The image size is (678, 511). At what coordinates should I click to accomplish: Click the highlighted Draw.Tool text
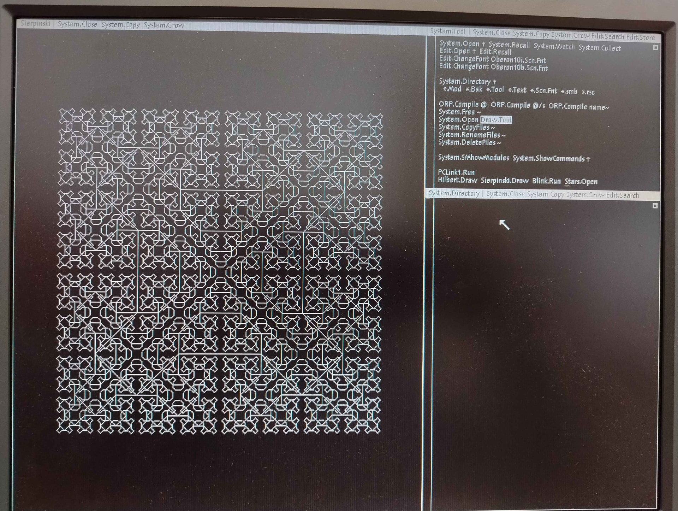(x=496, y=120)
